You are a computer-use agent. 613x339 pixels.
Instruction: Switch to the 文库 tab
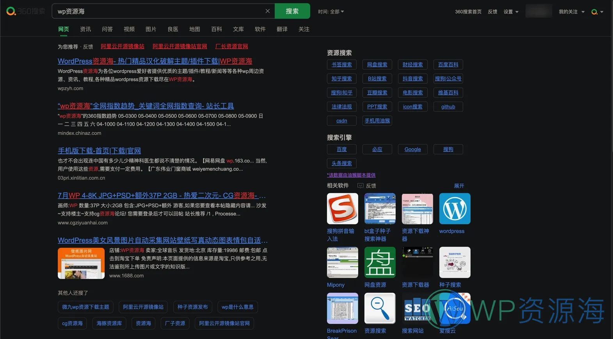pos(238,29)
